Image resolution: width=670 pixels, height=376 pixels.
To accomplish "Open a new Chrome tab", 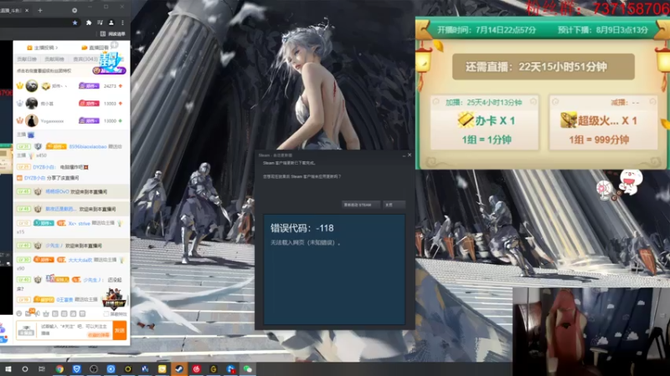I will (40, 10).
